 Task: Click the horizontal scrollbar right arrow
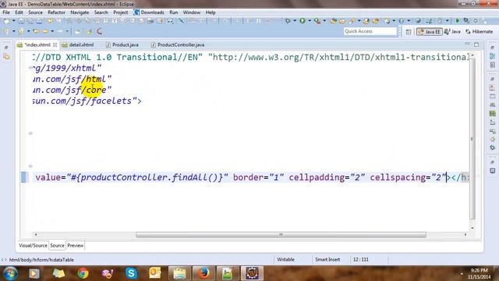465,235
